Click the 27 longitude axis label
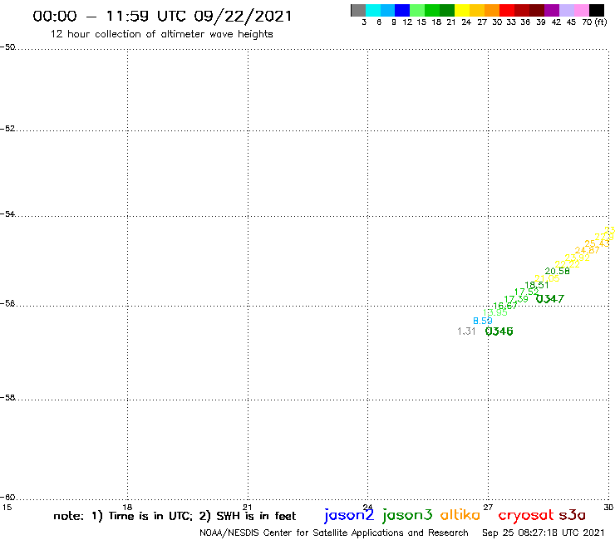Viewport: 615px width, 540px height. pyautogui.click(x=488, y=508)
